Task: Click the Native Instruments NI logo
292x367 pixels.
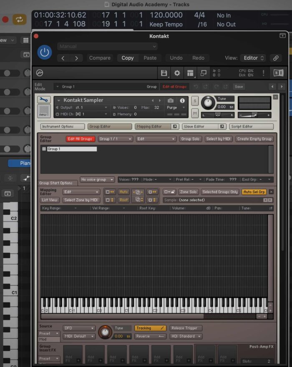Action: [x=278, y=73]
